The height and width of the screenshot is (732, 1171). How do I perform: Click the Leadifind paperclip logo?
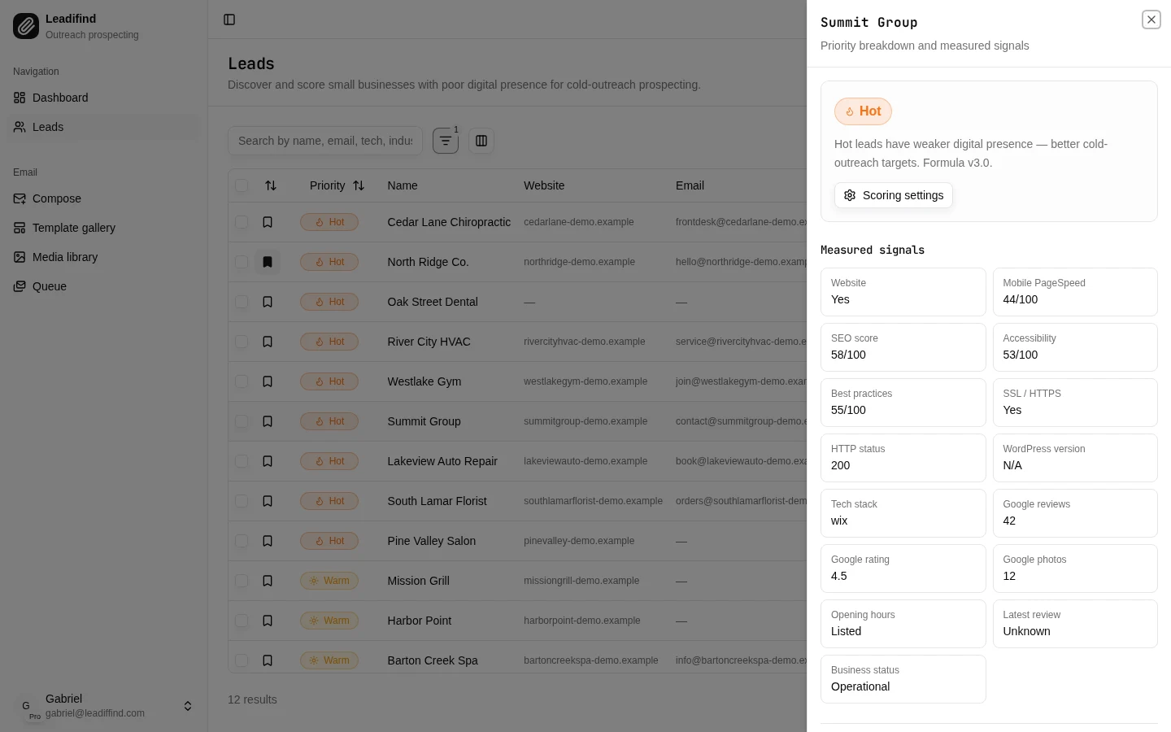26,26
